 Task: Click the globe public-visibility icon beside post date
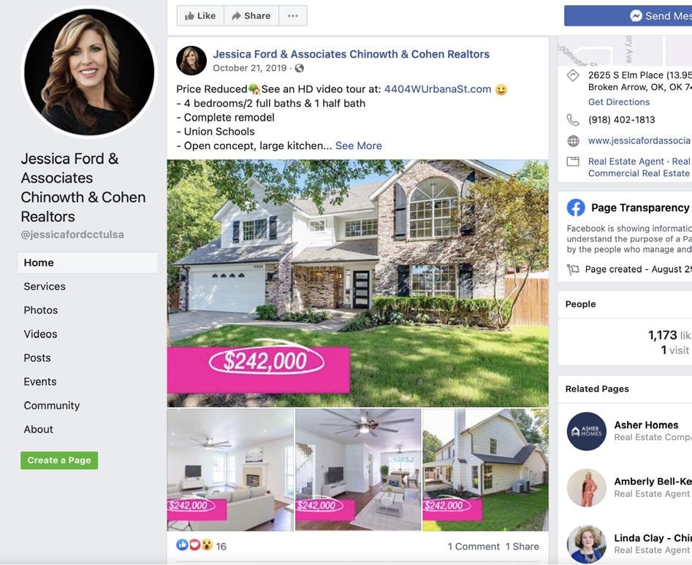[x=299, y=68]
